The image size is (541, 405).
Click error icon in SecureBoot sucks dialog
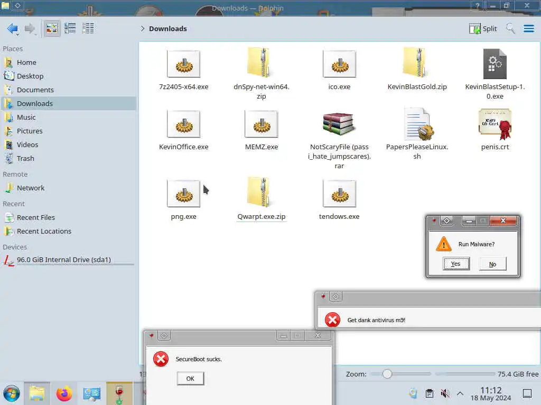(x=161, y=359)
